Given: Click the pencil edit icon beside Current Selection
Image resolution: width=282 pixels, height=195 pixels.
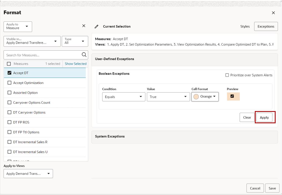Looking at the screenshot, I should tap(96, 27).
